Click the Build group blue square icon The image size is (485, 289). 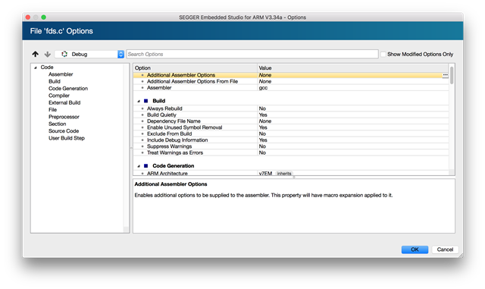pyautogui.click(x=145, y=101)
